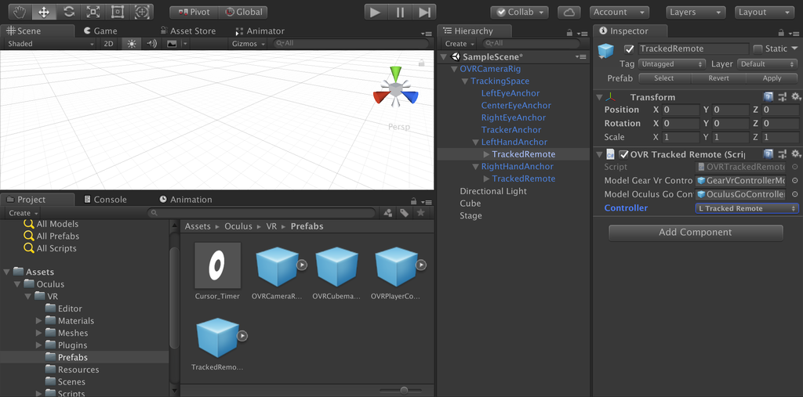
Task: Toggle 2D scene view mode
Action: coord(108,44)
